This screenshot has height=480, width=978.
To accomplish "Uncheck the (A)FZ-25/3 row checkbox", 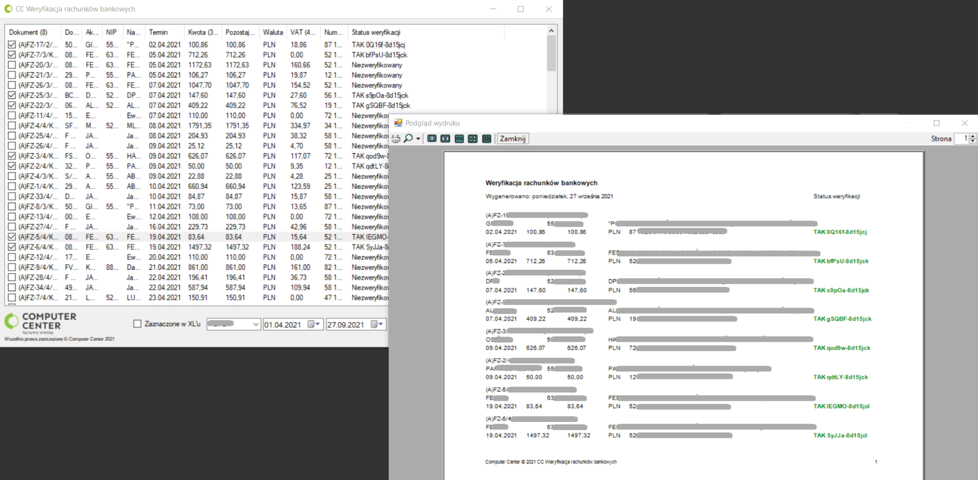I will [12, 95].
